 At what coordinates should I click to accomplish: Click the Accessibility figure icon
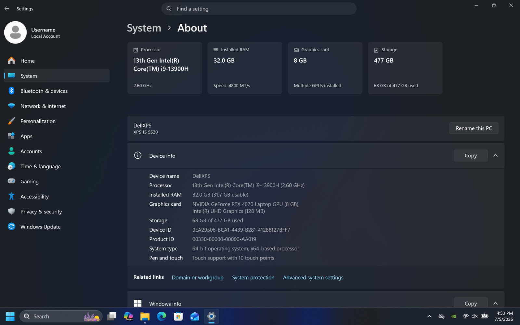[x=11, y=196]
